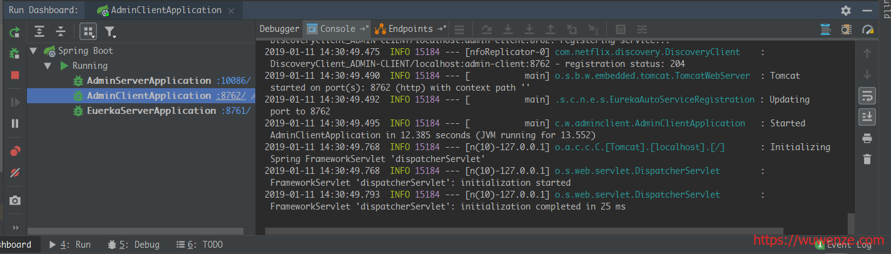
Task: Clear console output with trash icon
Action: (867, 159)
